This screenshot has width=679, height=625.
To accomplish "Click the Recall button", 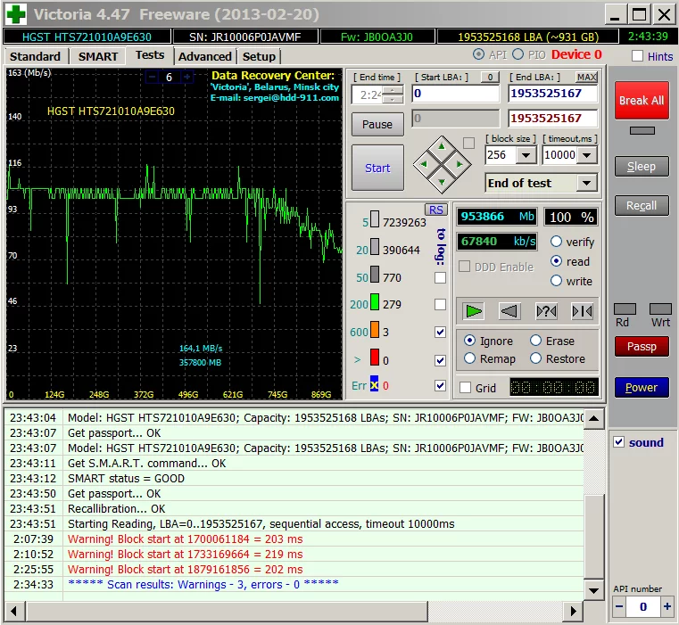I will [x=642, y=206].
